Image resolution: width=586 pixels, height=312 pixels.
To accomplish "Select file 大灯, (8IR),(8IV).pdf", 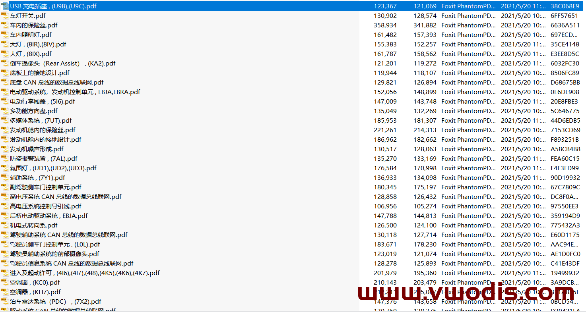I will coord(38,44).
